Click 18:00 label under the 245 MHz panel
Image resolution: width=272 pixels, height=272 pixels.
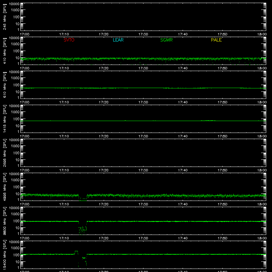[262, 34]
